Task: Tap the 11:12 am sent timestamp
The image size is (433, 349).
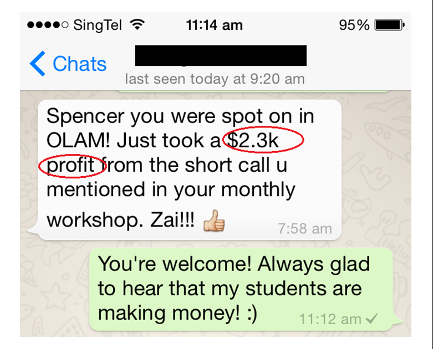Action: [x=330, y=319]
